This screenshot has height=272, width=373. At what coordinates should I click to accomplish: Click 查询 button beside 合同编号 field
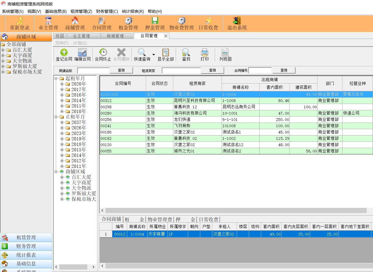click(284, 70)
